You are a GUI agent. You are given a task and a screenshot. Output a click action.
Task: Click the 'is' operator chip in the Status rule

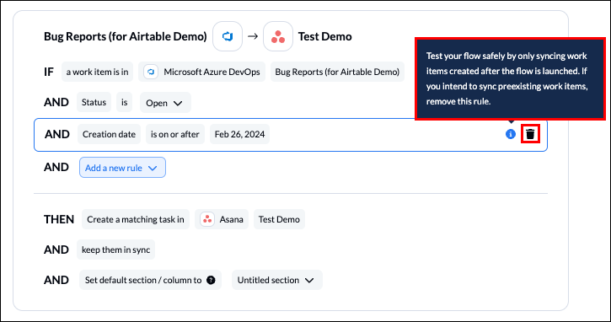click(124, 102)
